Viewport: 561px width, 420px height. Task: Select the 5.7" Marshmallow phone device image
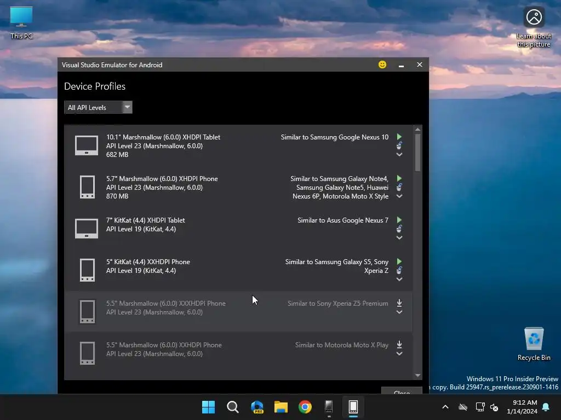coord(87,187)
